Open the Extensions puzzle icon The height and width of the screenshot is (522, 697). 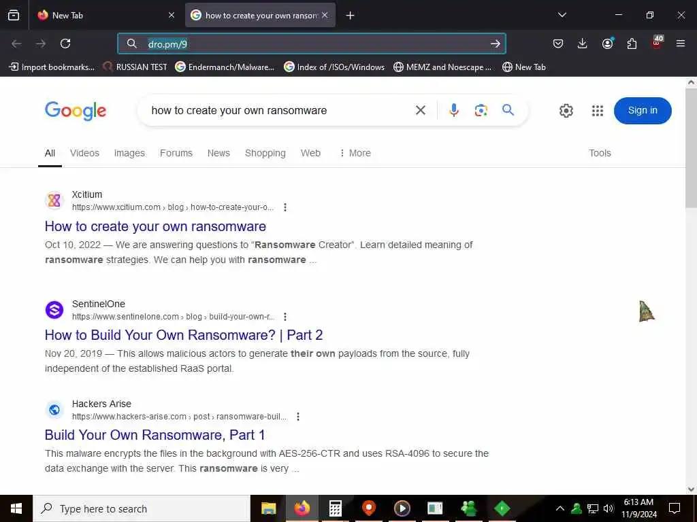click(632, 43)
